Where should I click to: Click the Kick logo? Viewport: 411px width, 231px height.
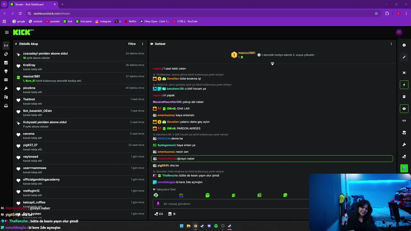23,32
